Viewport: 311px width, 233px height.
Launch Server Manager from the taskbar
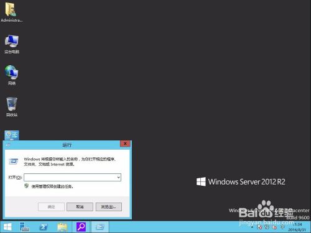pyautogui.click(x=24, y=227)
